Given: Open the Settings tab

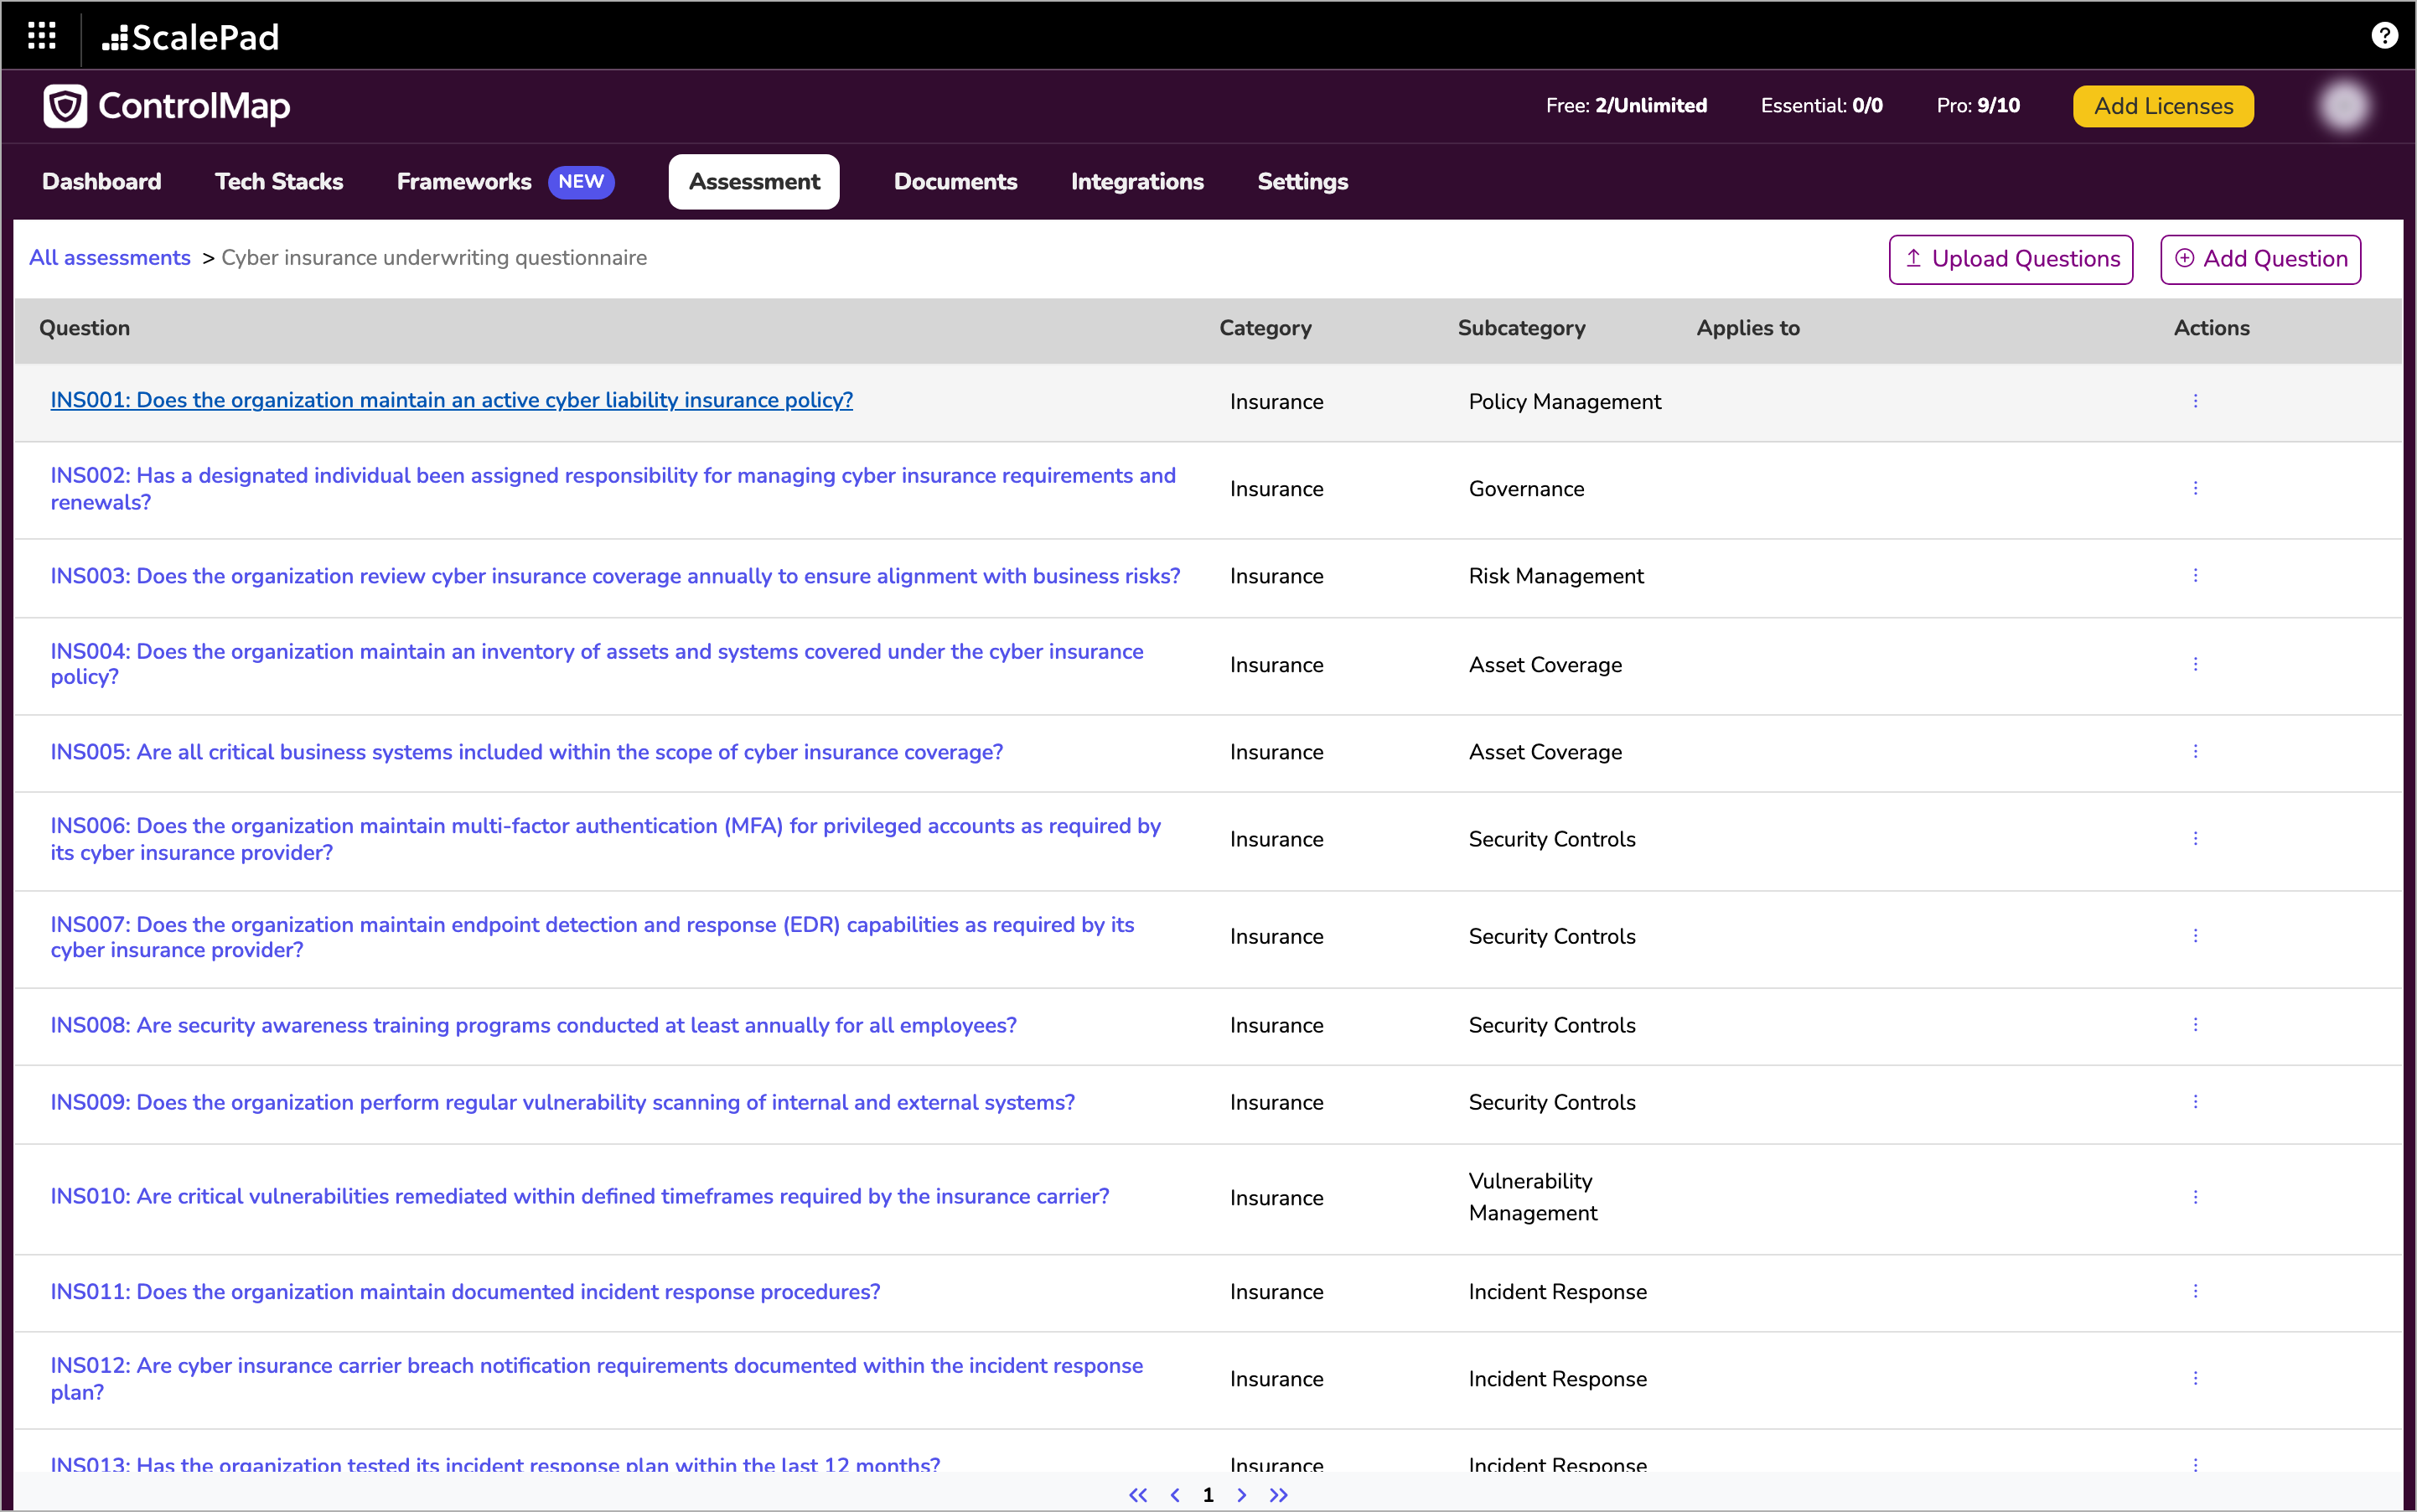Looking at the screenshot, I should 1302,181.
